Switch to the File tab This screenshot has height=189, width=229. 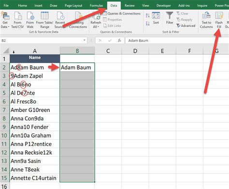click(x=6, y=5)
